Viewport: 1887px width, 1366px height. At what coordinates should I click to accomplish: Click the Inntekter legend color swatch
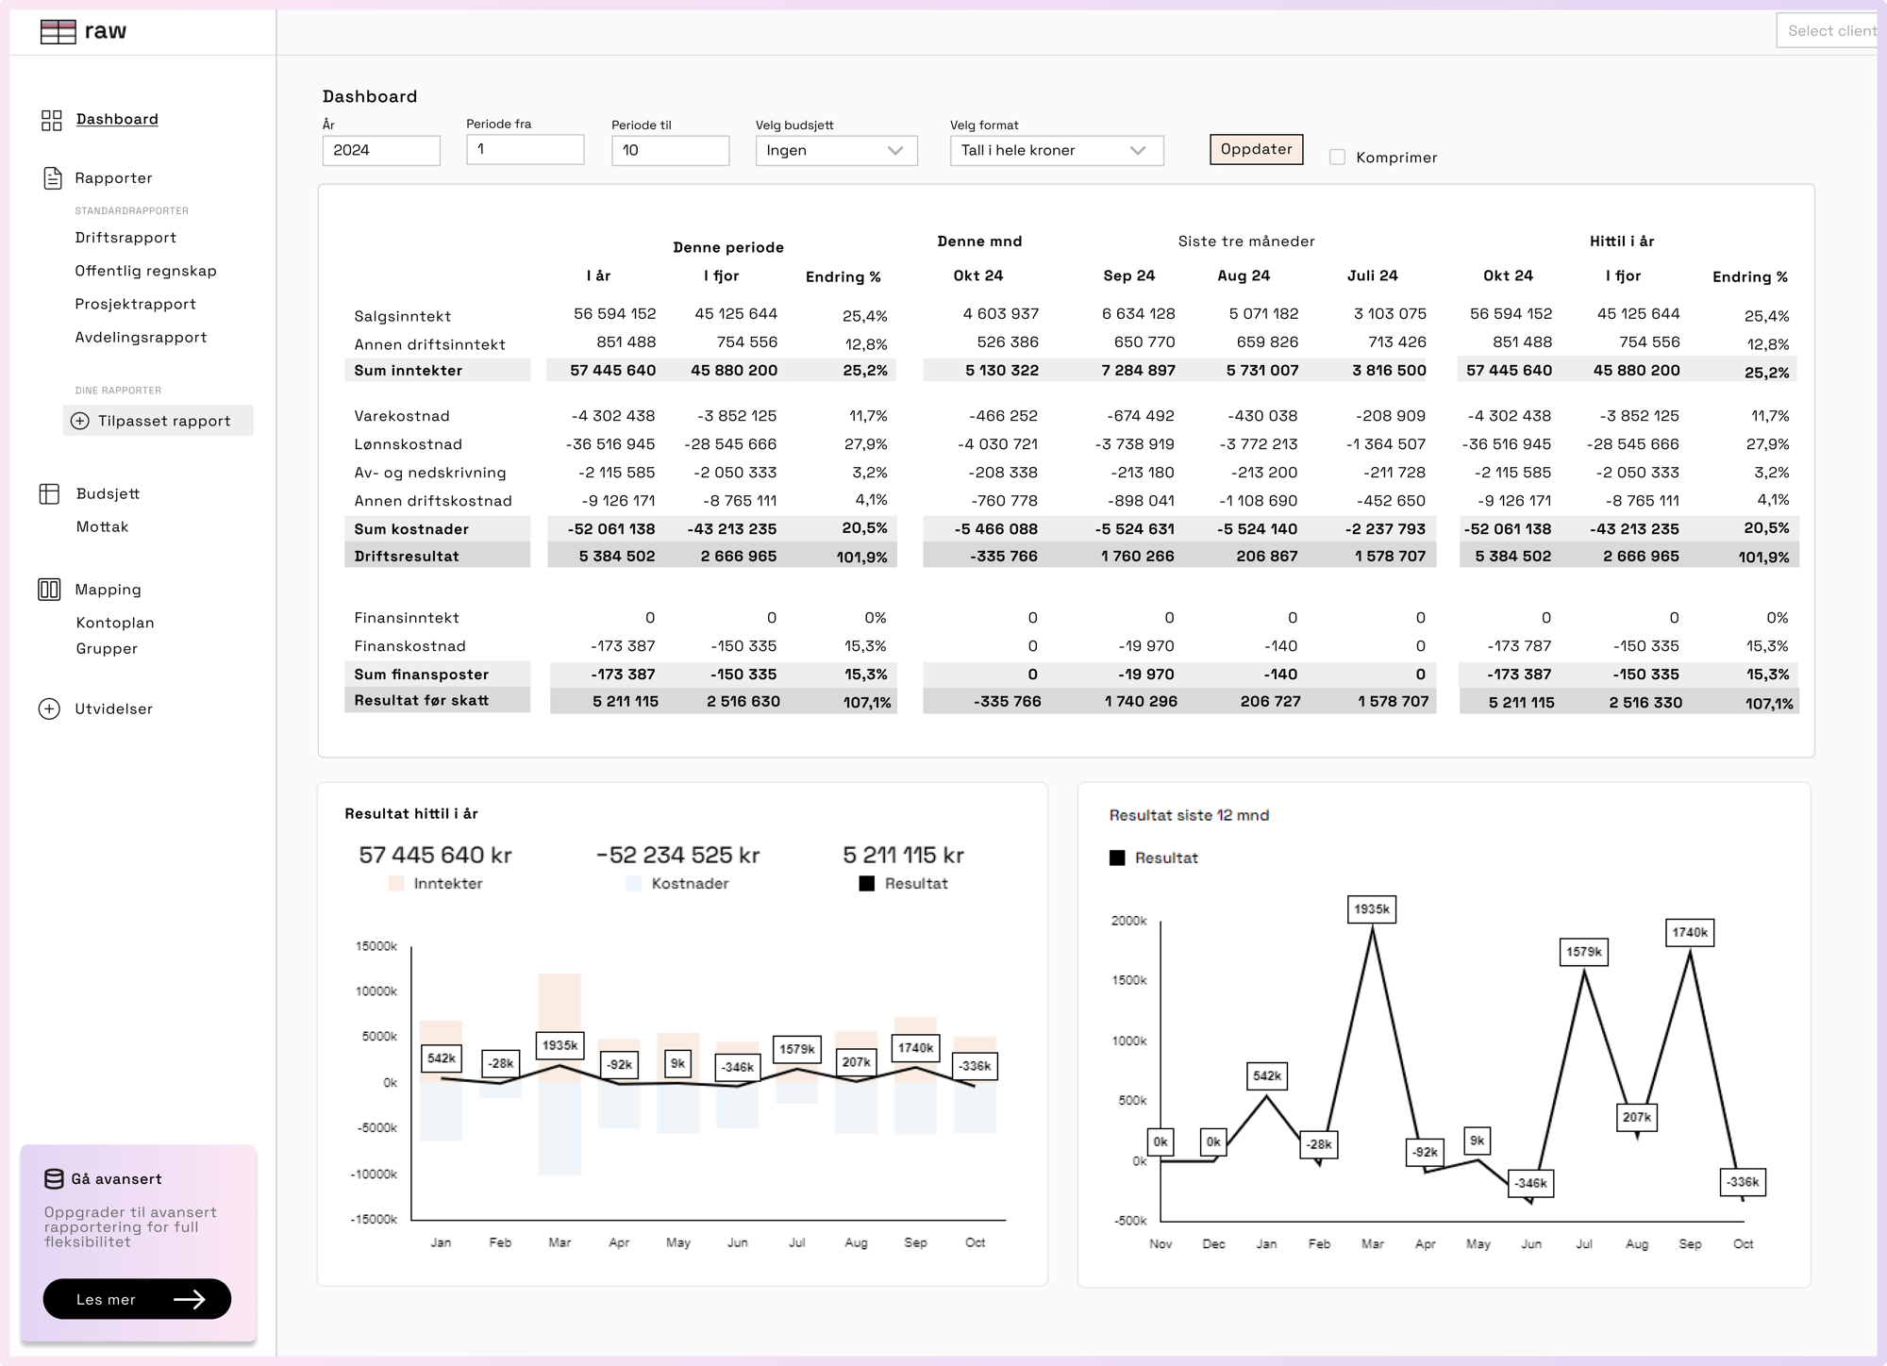pos(396,884)
